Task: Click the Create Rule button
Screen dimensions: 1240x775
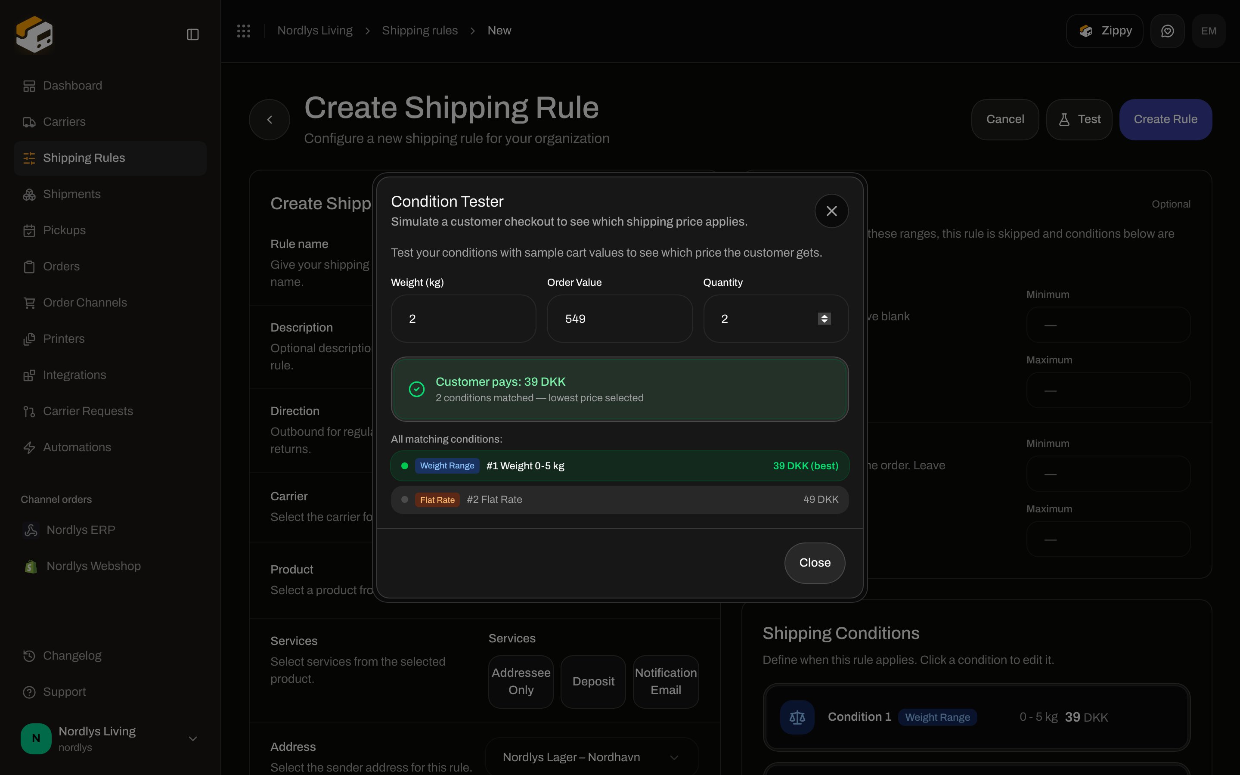Action: pyautogui.click(x=1165, y=119)
